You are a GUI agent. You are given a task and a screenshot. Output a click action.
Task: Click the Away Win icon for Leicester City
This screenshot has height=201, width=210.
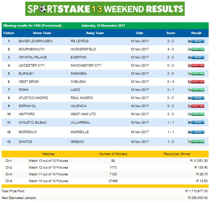196,66
